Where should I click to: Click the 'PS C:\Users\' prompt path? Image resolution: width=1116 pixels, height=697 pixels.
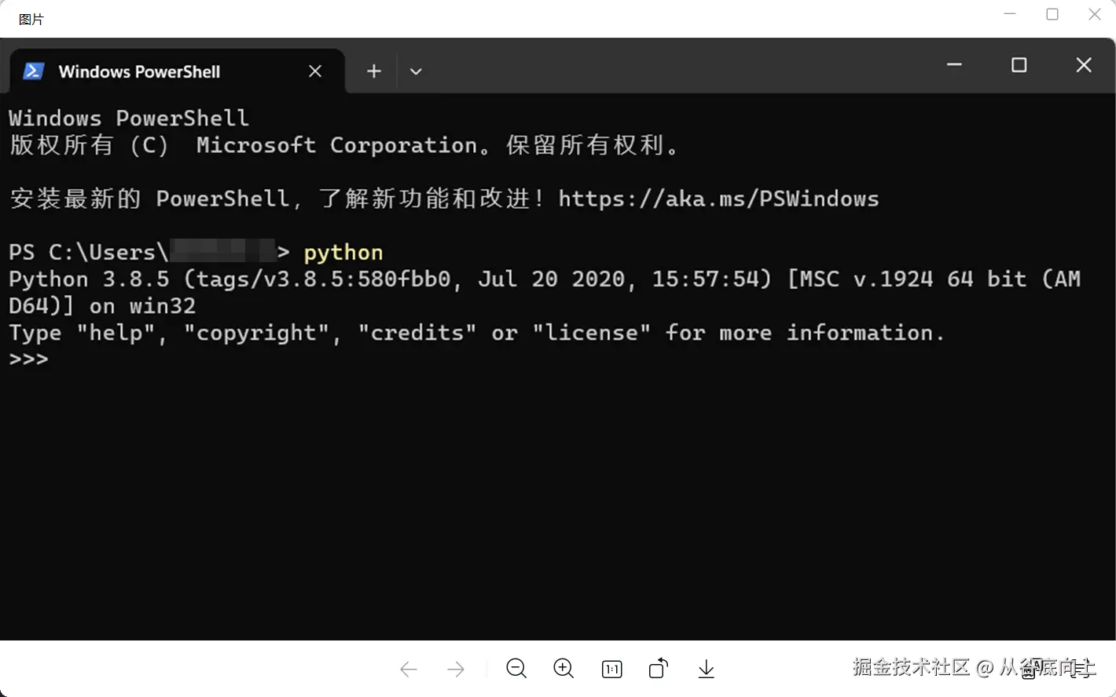point(88,253)
